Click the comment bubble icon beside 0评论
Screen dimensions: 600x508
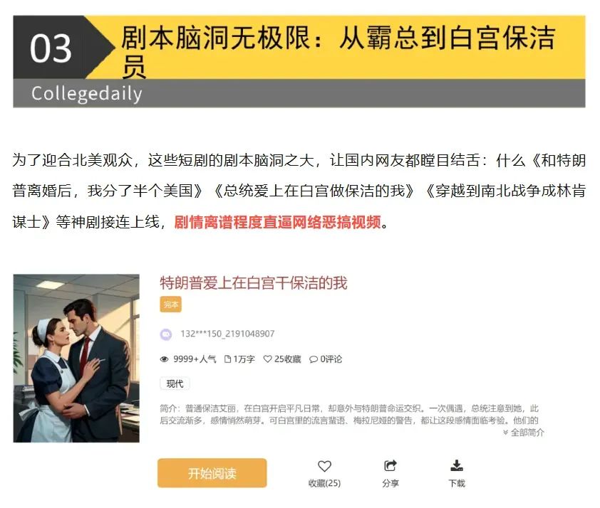tap(314, 359)
